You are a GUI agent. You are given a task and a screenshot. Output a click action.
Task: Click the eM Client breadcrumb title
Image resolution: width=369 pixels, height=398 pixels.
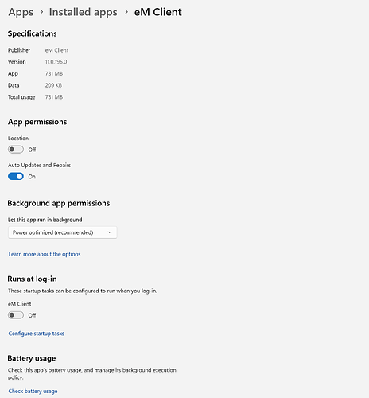[x=158, y=12]
